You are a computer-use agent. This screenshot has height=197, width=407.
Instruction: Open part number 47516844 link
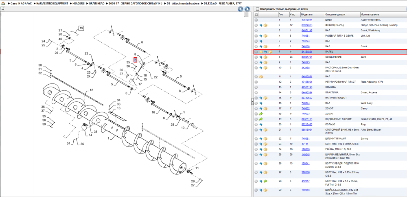(x=307, y=20)
